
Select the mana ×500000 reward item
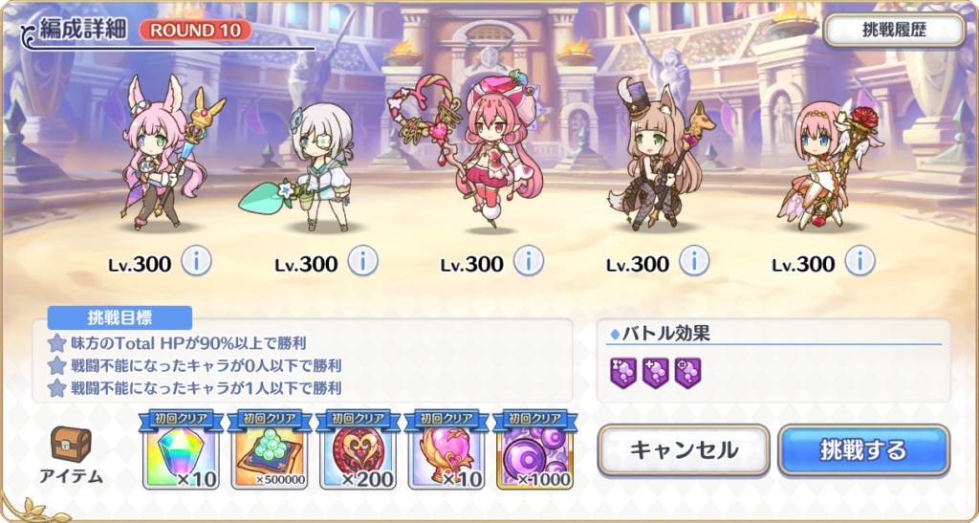click(269, 453)
